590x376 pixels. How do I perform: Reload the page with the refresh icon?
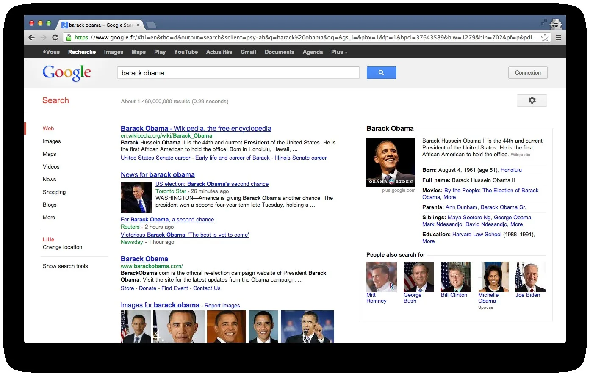click(55, 37)
